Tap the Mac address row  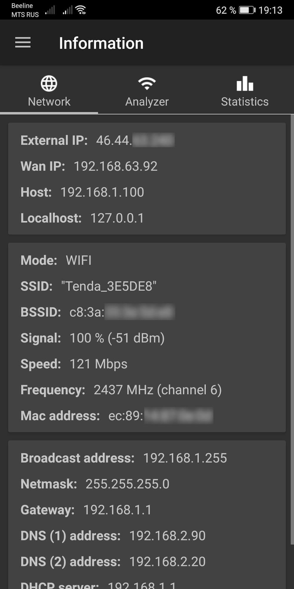[116, 416]
